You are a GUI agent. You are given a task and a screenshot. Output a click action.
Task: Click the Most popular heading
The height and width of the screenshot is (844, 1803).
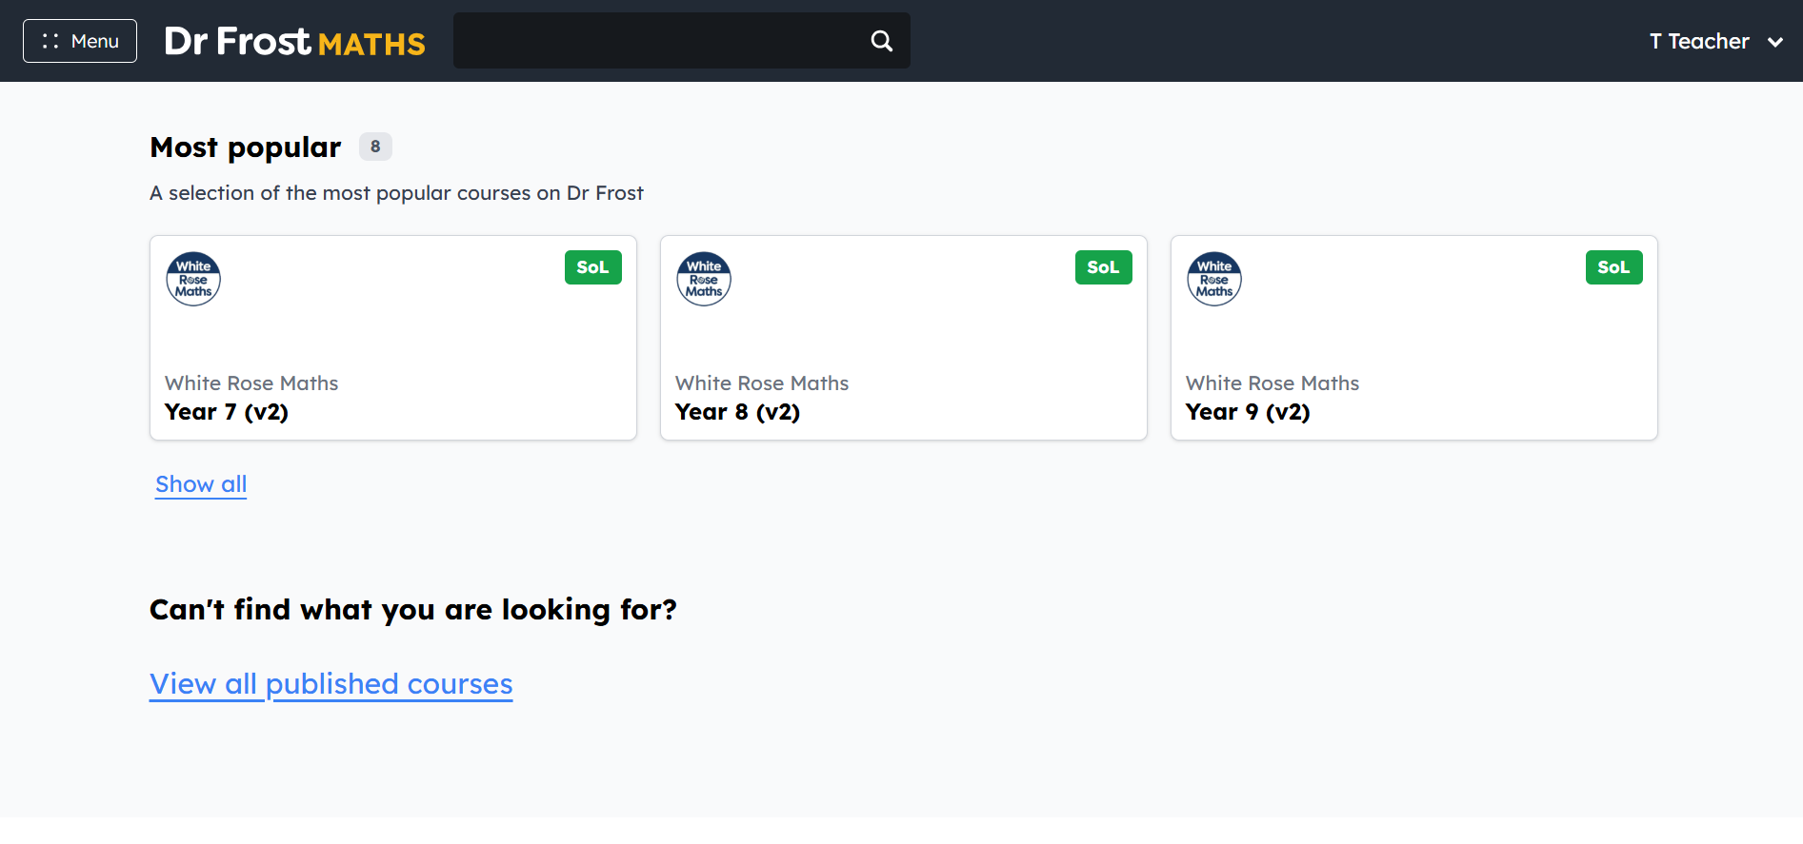pos(246,147)
